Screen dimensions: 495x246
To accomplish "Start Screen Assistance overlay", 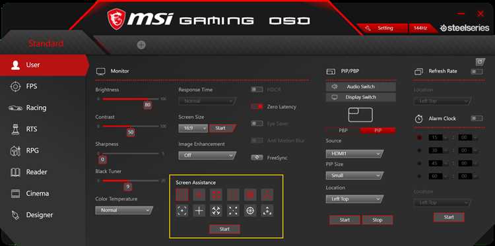I will point(224,230).
